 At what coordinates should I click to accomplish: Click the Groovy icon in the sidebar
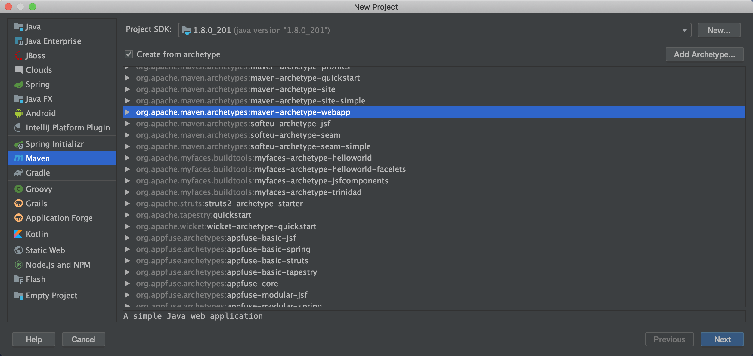tap(19, 189)
